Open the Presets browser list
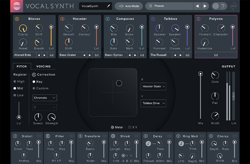The height and width of the screenshot is (164, 250). coord(169,6)
